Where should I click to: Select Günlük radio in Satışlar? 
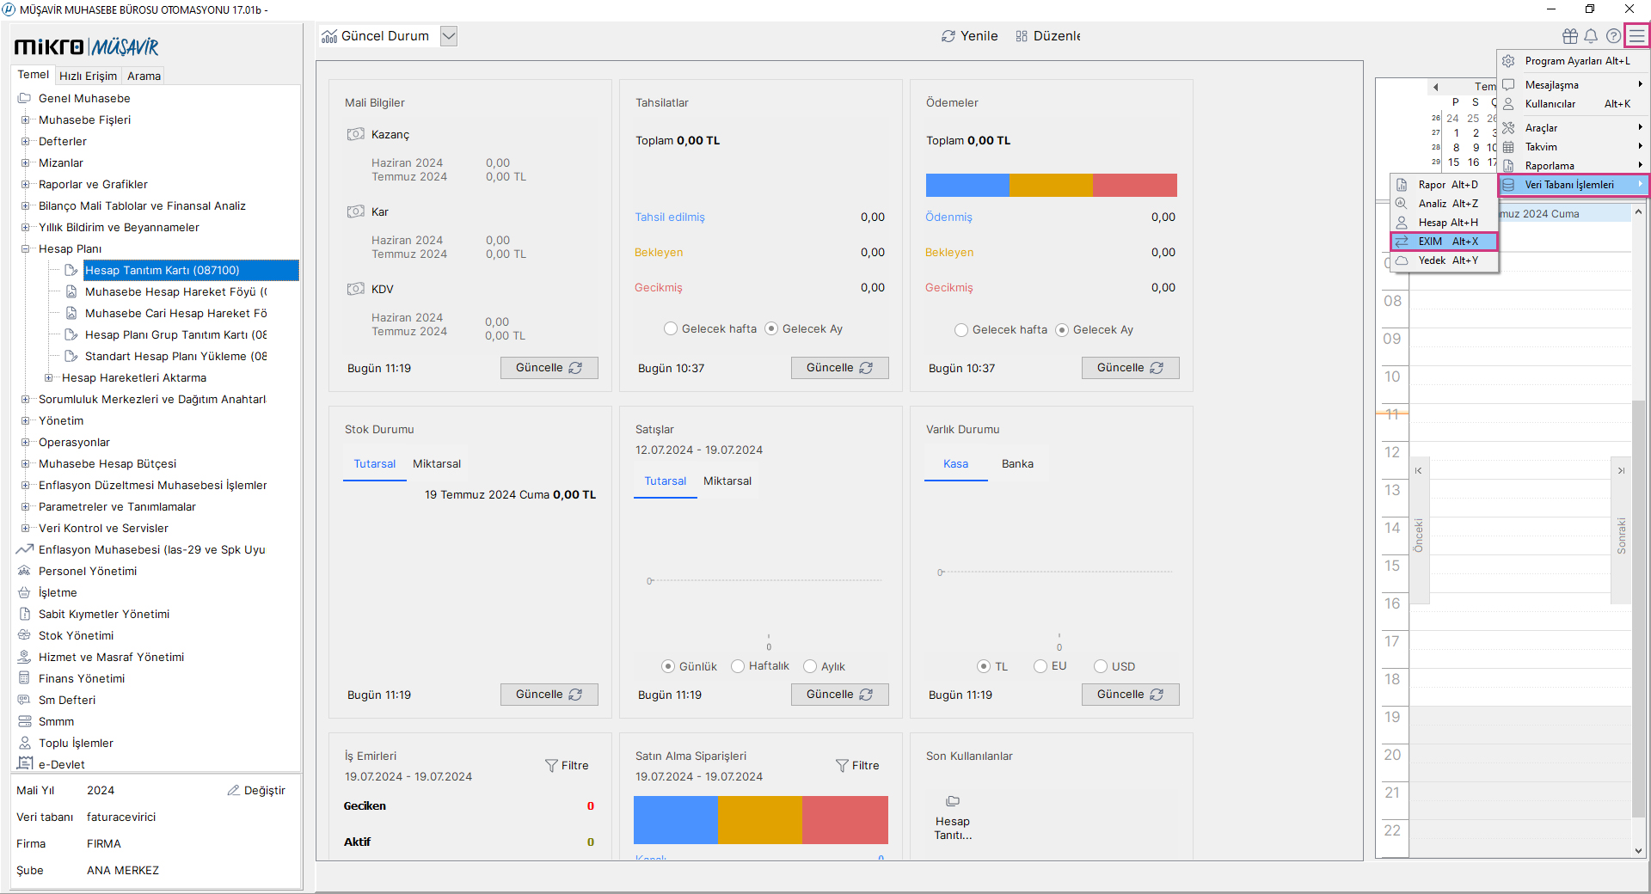(x=668, y=666)
